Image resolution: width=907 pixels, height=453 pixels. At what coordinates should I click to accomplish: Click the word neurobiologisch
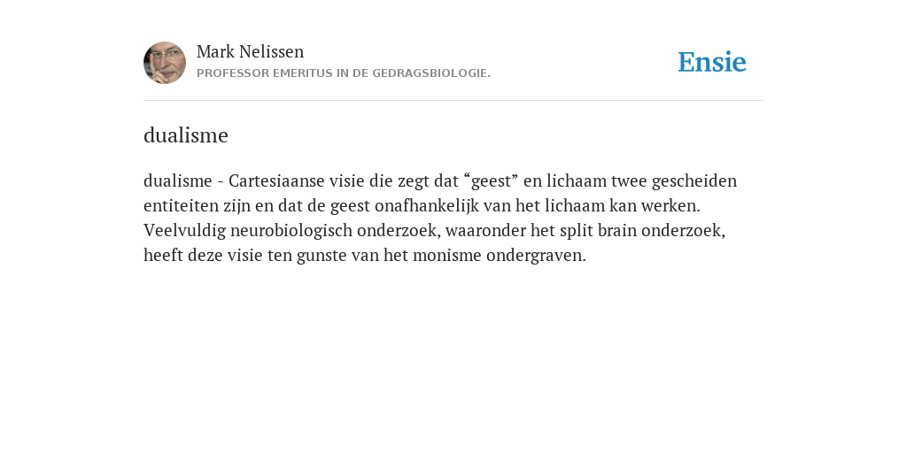click(291, 231)
